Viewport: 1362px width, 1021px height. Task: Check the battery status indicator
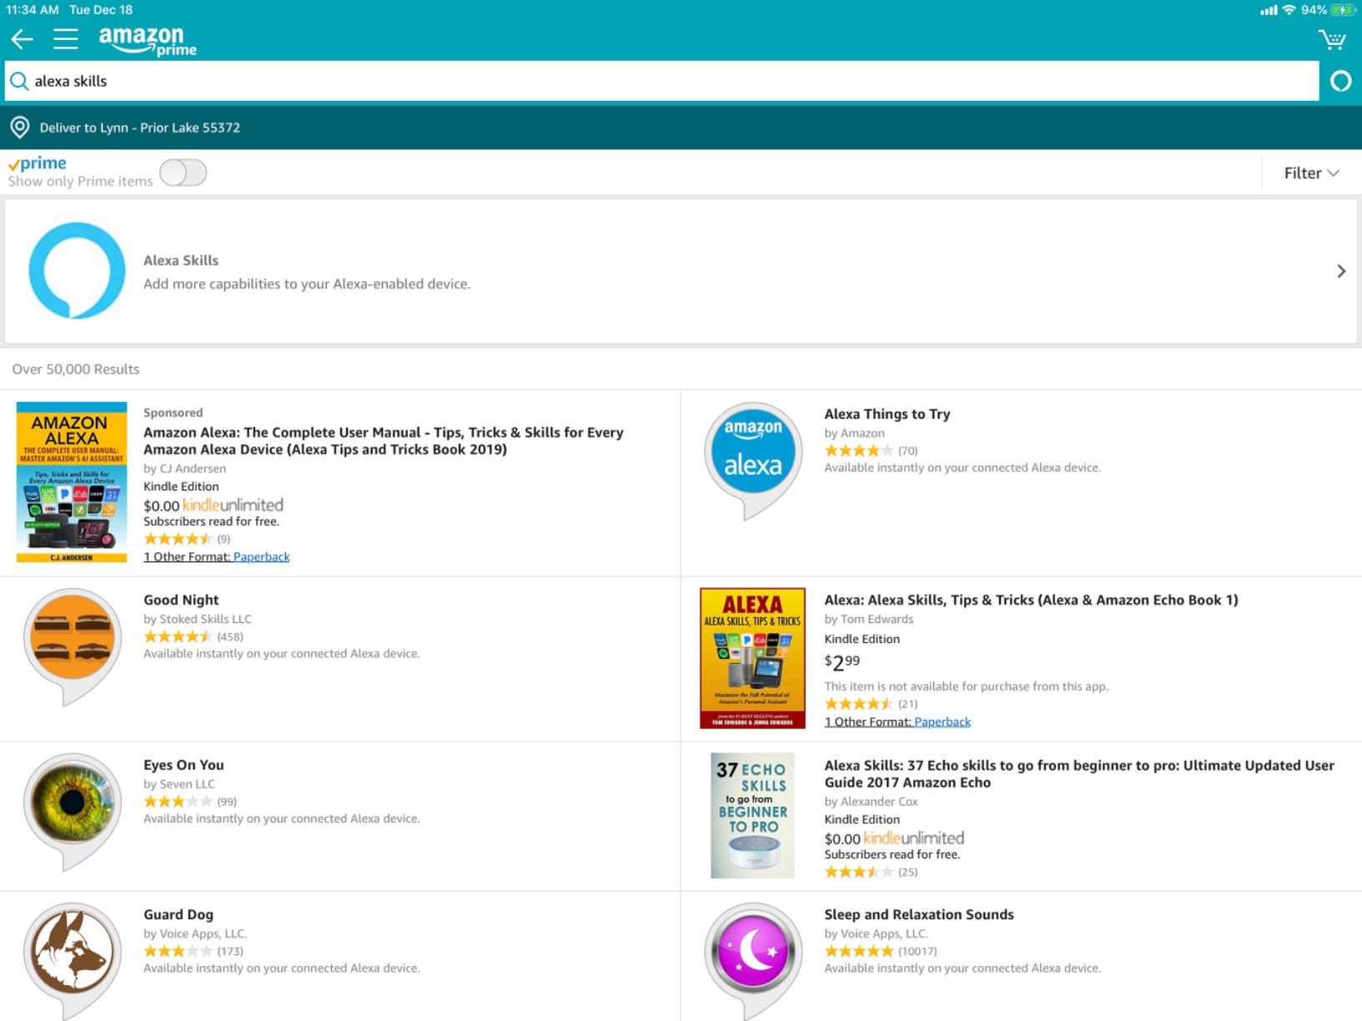pyautogui.click(x=1336, y=10)
